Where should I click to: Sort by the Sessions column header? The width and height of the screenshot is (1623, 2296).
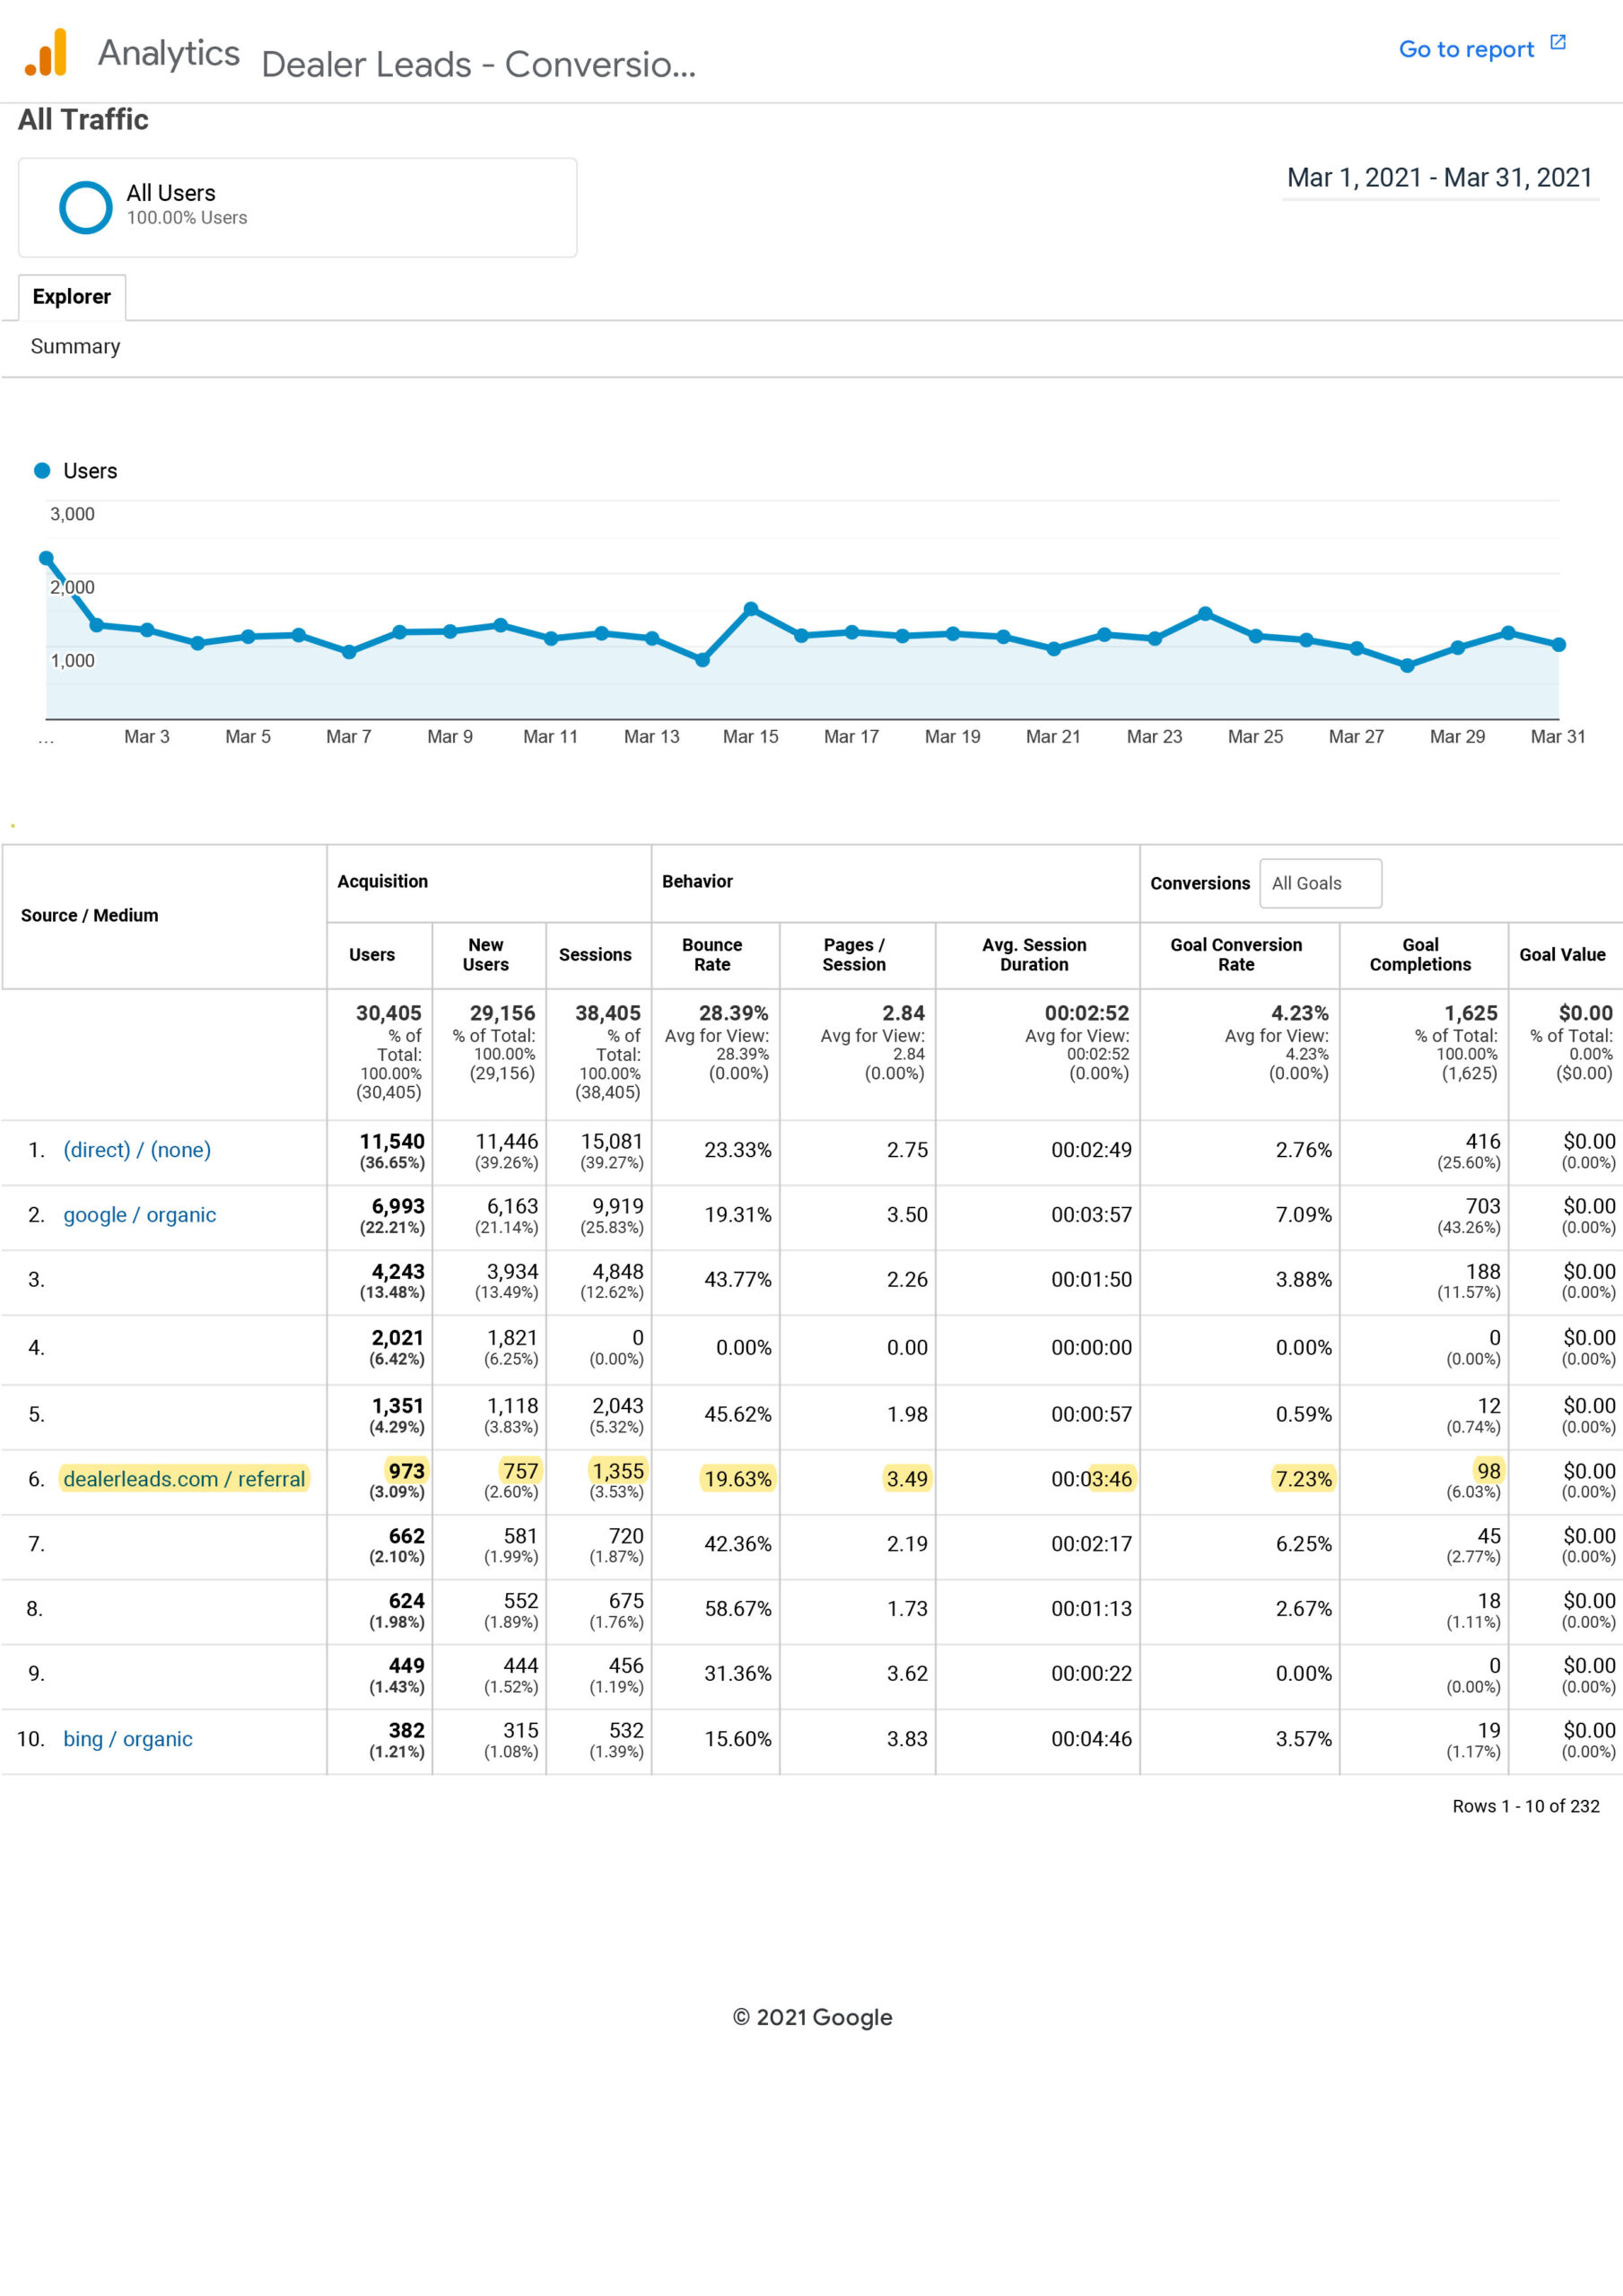(x=594, y=955)
